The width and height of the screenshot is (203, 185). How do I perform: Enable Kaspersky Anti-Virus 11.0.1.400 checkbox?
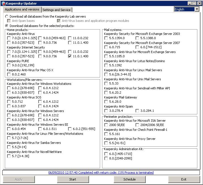[70, 43]
